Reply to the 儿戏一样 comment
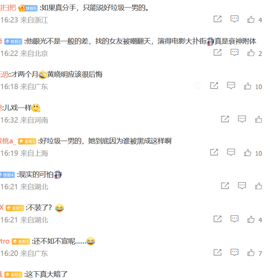 [x=242, y=119]
